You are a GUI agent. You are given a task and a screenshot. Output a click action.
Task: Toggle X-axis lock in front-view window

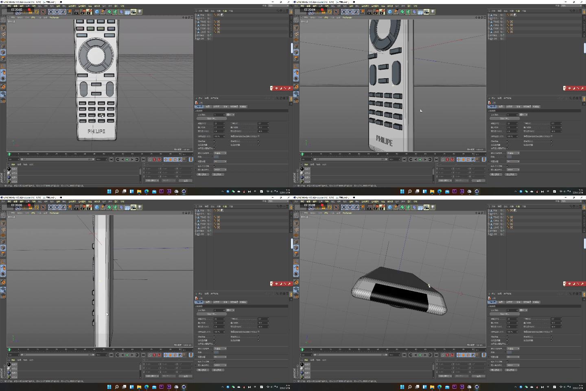(50, 12)
